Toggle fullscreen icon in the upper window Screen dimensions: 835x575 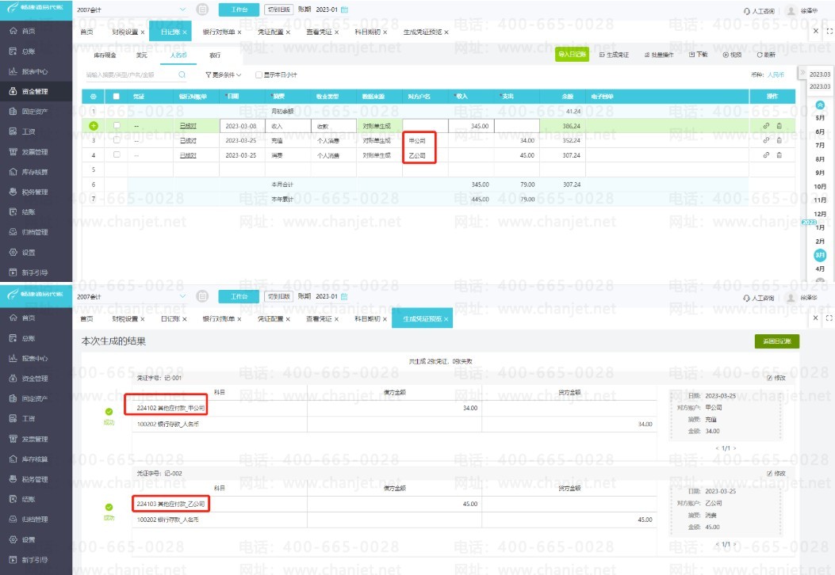point(829,32)
